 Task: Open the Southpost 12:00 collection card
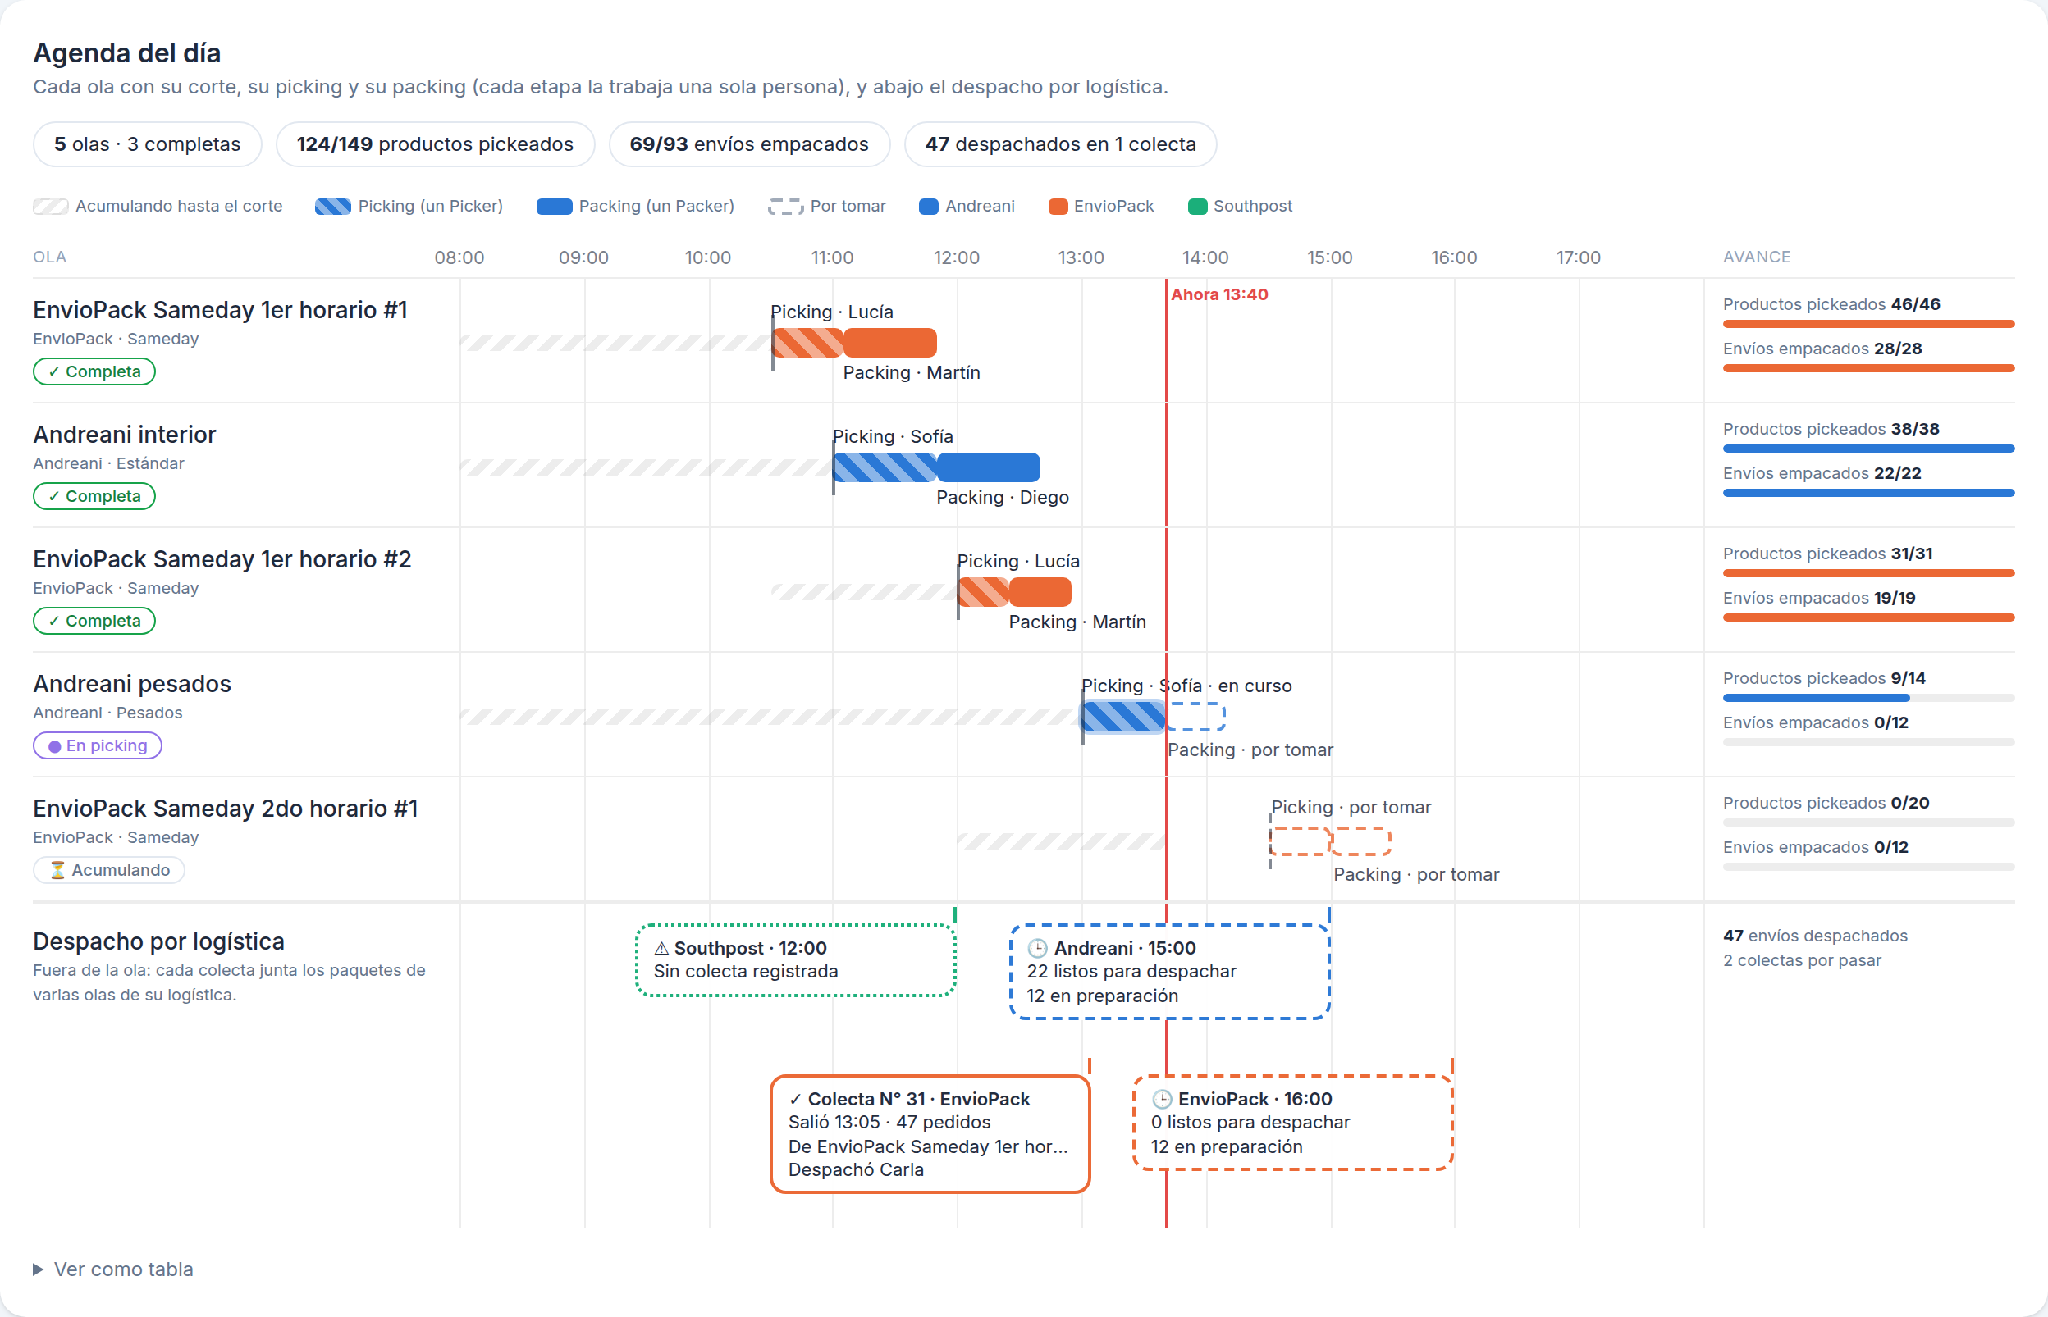pyautogui.click(x=796, y=960)
